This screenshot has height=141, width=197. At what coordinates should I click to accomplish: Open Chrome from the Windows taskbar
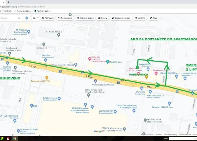pyautogui.click(x=14, y=139)
